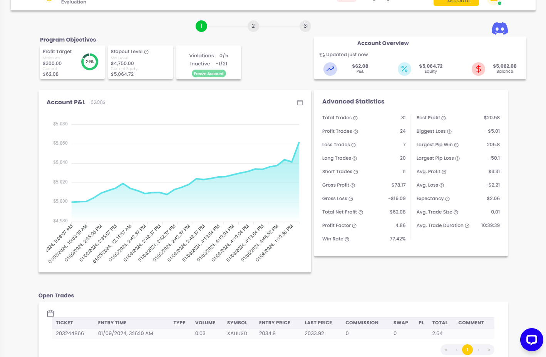Go to next page in Open Trades

tap(478, 350)
